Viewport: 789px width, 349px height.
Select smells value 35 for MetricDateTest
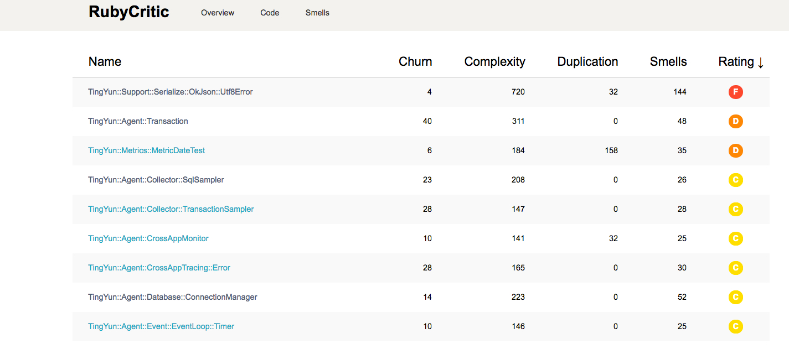[x=682, y=150]
